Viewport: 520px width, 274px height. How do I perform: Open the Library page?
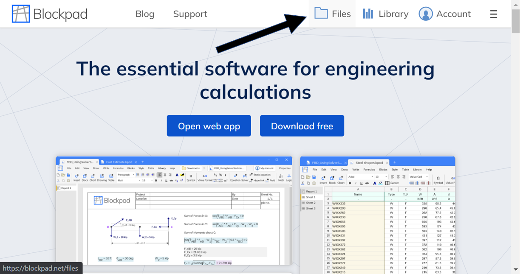click(x=385, y=14)
